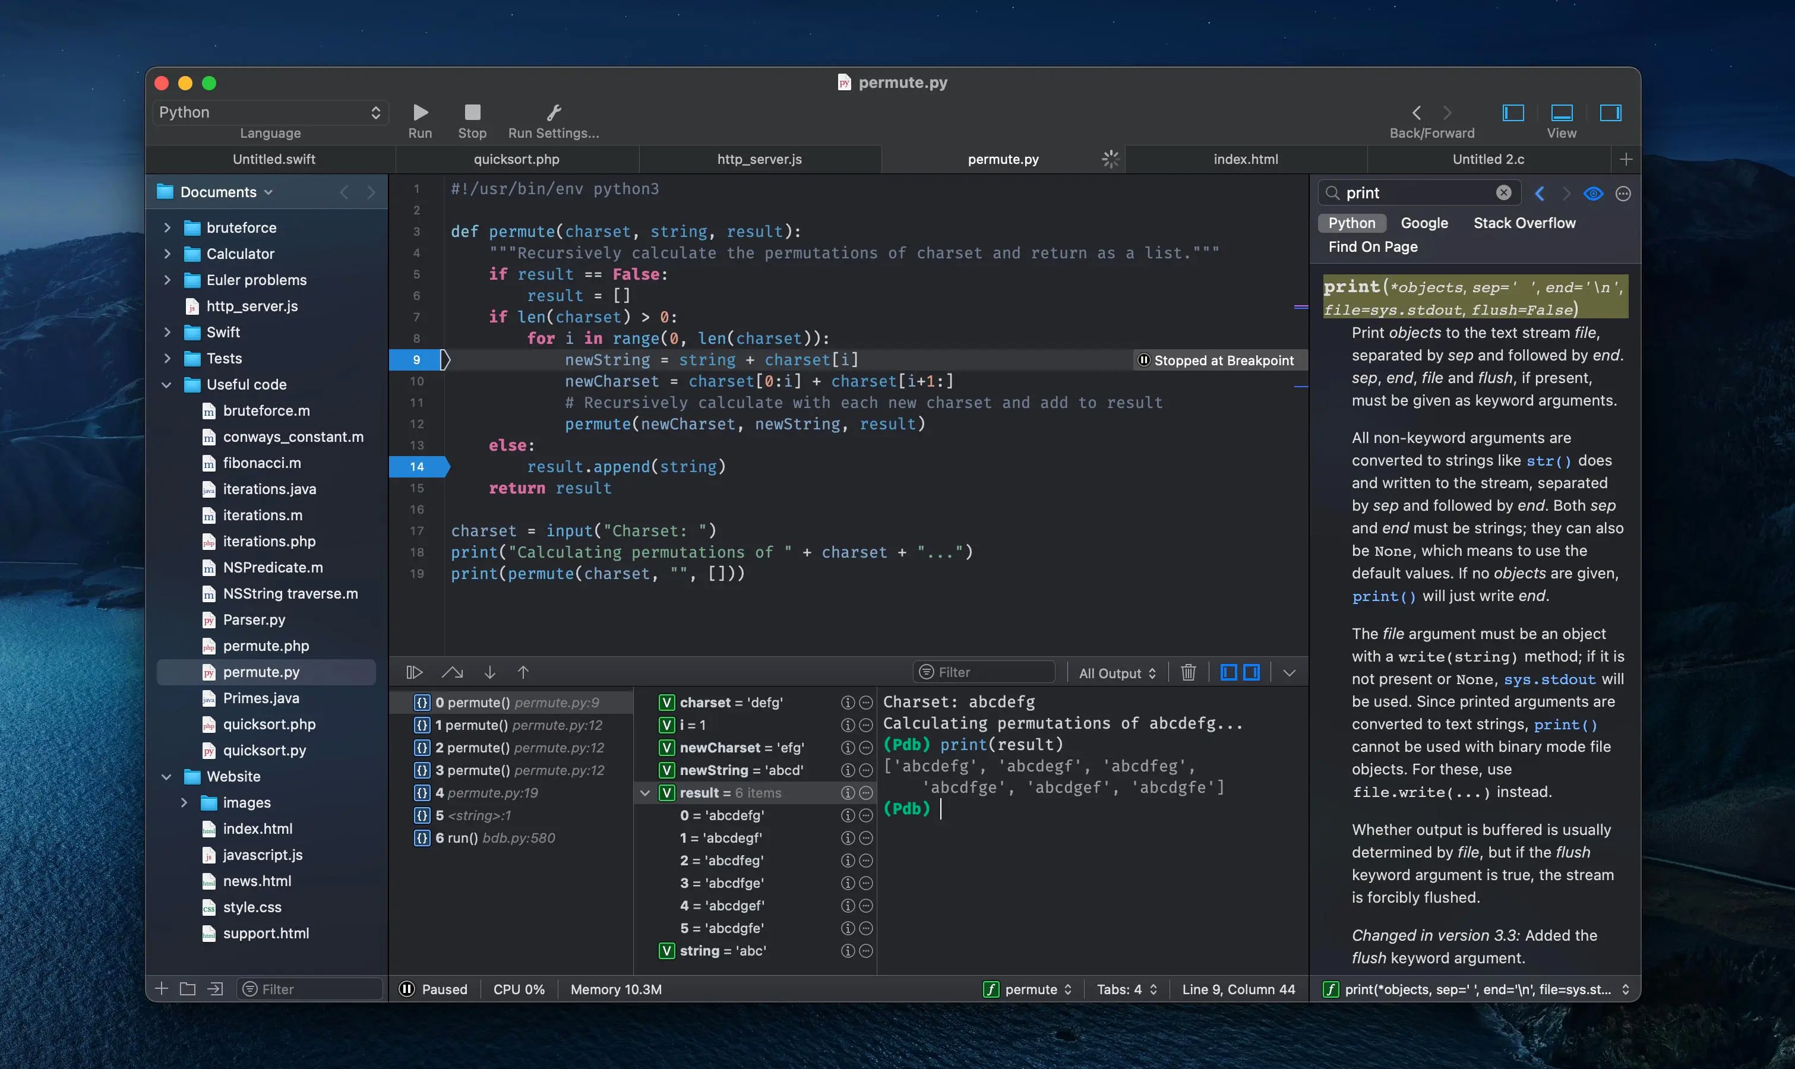The height and width of the screenshot is (1069, 1795).
Task: Open a new editor tab with the plus icon
Action: (x=1626, y=159)
